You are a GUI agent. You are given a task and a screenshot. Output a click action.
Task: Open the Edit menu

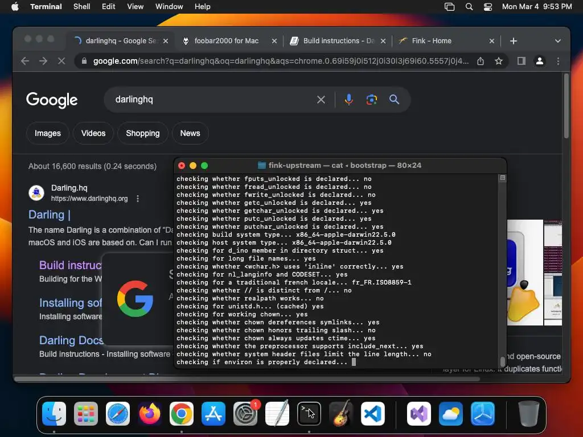coord(109,7)
